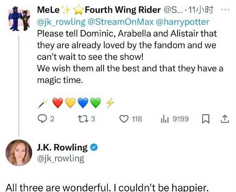Click the 118 likes count
The width and height of the screenshot is (236, 192).
137,119
